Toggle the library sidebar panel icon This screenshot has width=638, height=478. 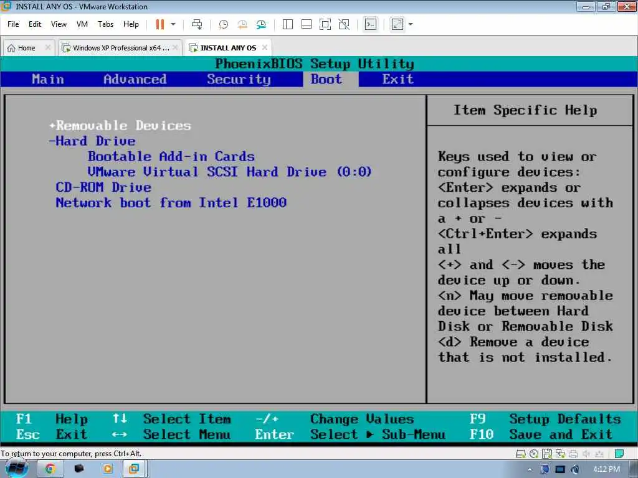point(288,24)
